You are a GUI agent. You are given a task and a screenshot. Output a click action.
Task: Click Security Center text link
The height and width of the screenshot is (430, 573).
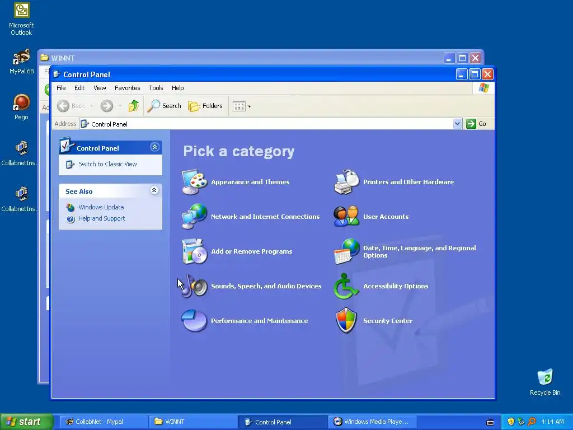[x=388, y=321]
